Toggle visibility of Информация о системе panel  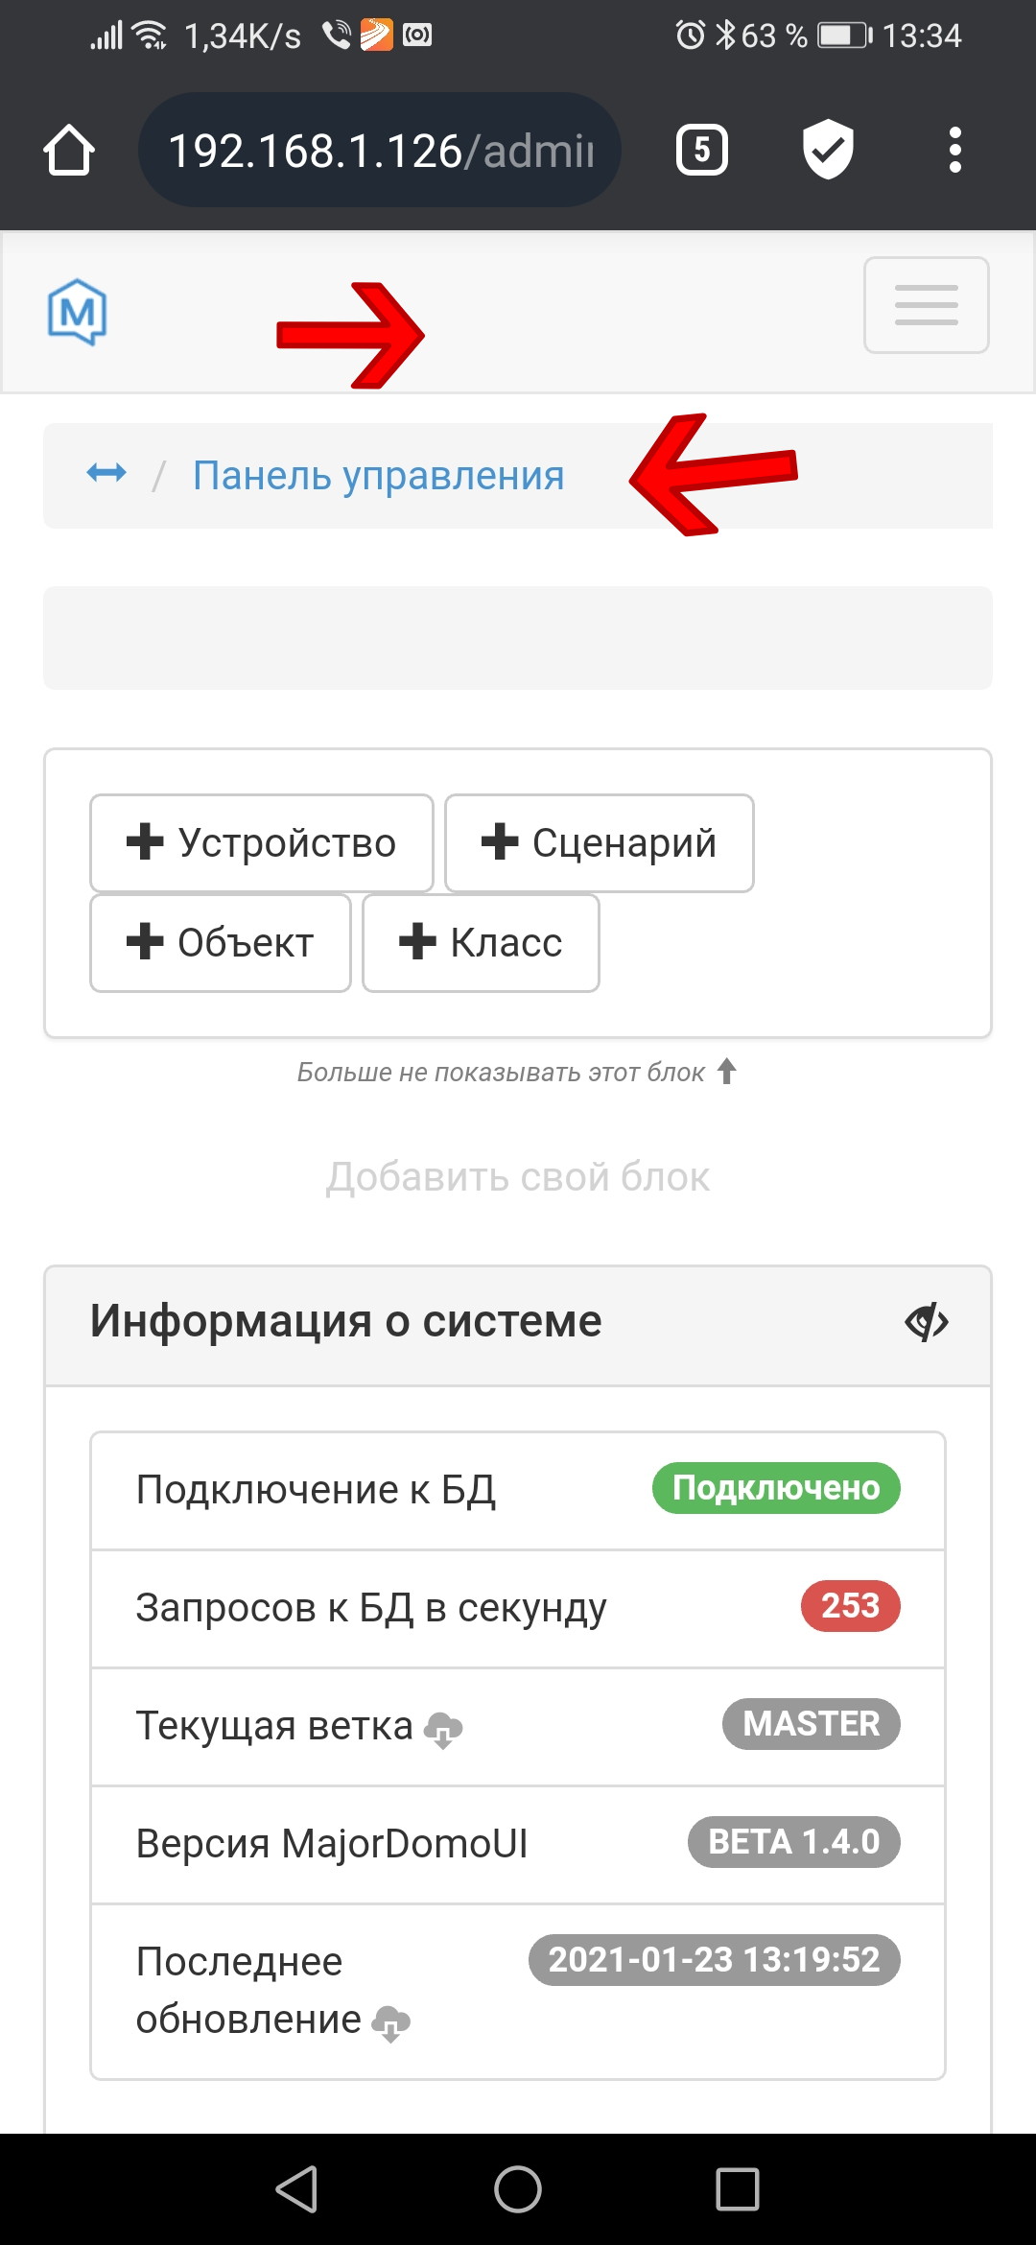click(927, 1323)
